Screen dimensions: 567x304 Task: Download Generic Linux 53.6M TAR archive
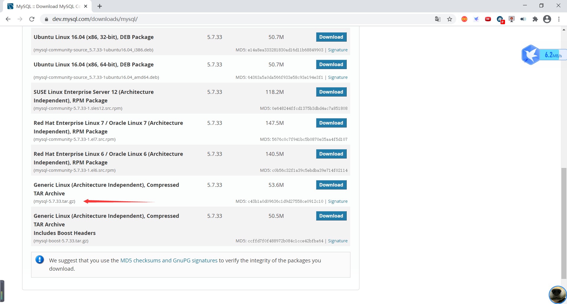tap(331, 185)
